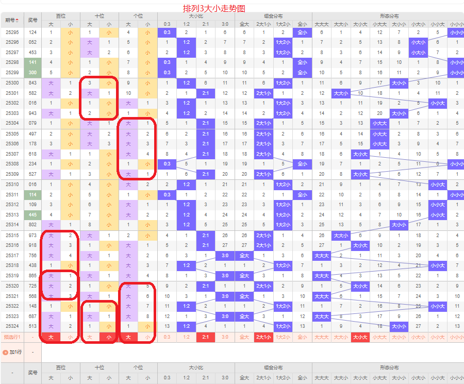The image size is (464, 384).
Task: Click the 大大小 cell in row 25301
Action: click(341, 93)
